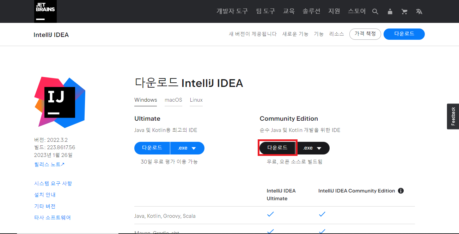
Task: Click the IntelliJ IDEA Ultimate column header
Action: (x=281, y=195)
